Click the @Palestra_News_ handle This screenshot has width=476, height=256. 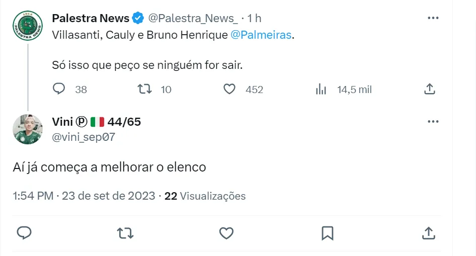193,19
